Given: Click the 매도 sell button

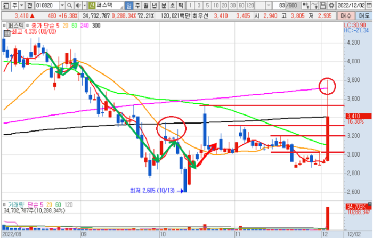Looking at the screenshot, I should coord(364,16).
